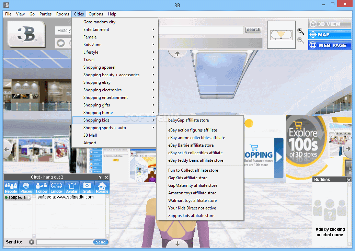
Task: Open the Options menu
Action: (x=96, y=14)
